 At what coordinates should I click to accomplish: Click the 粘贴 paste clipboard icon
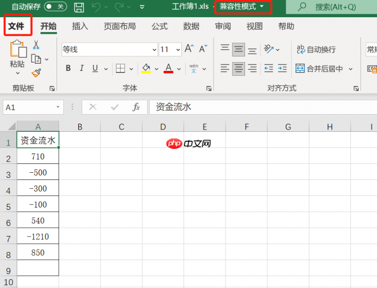point(18,49)
